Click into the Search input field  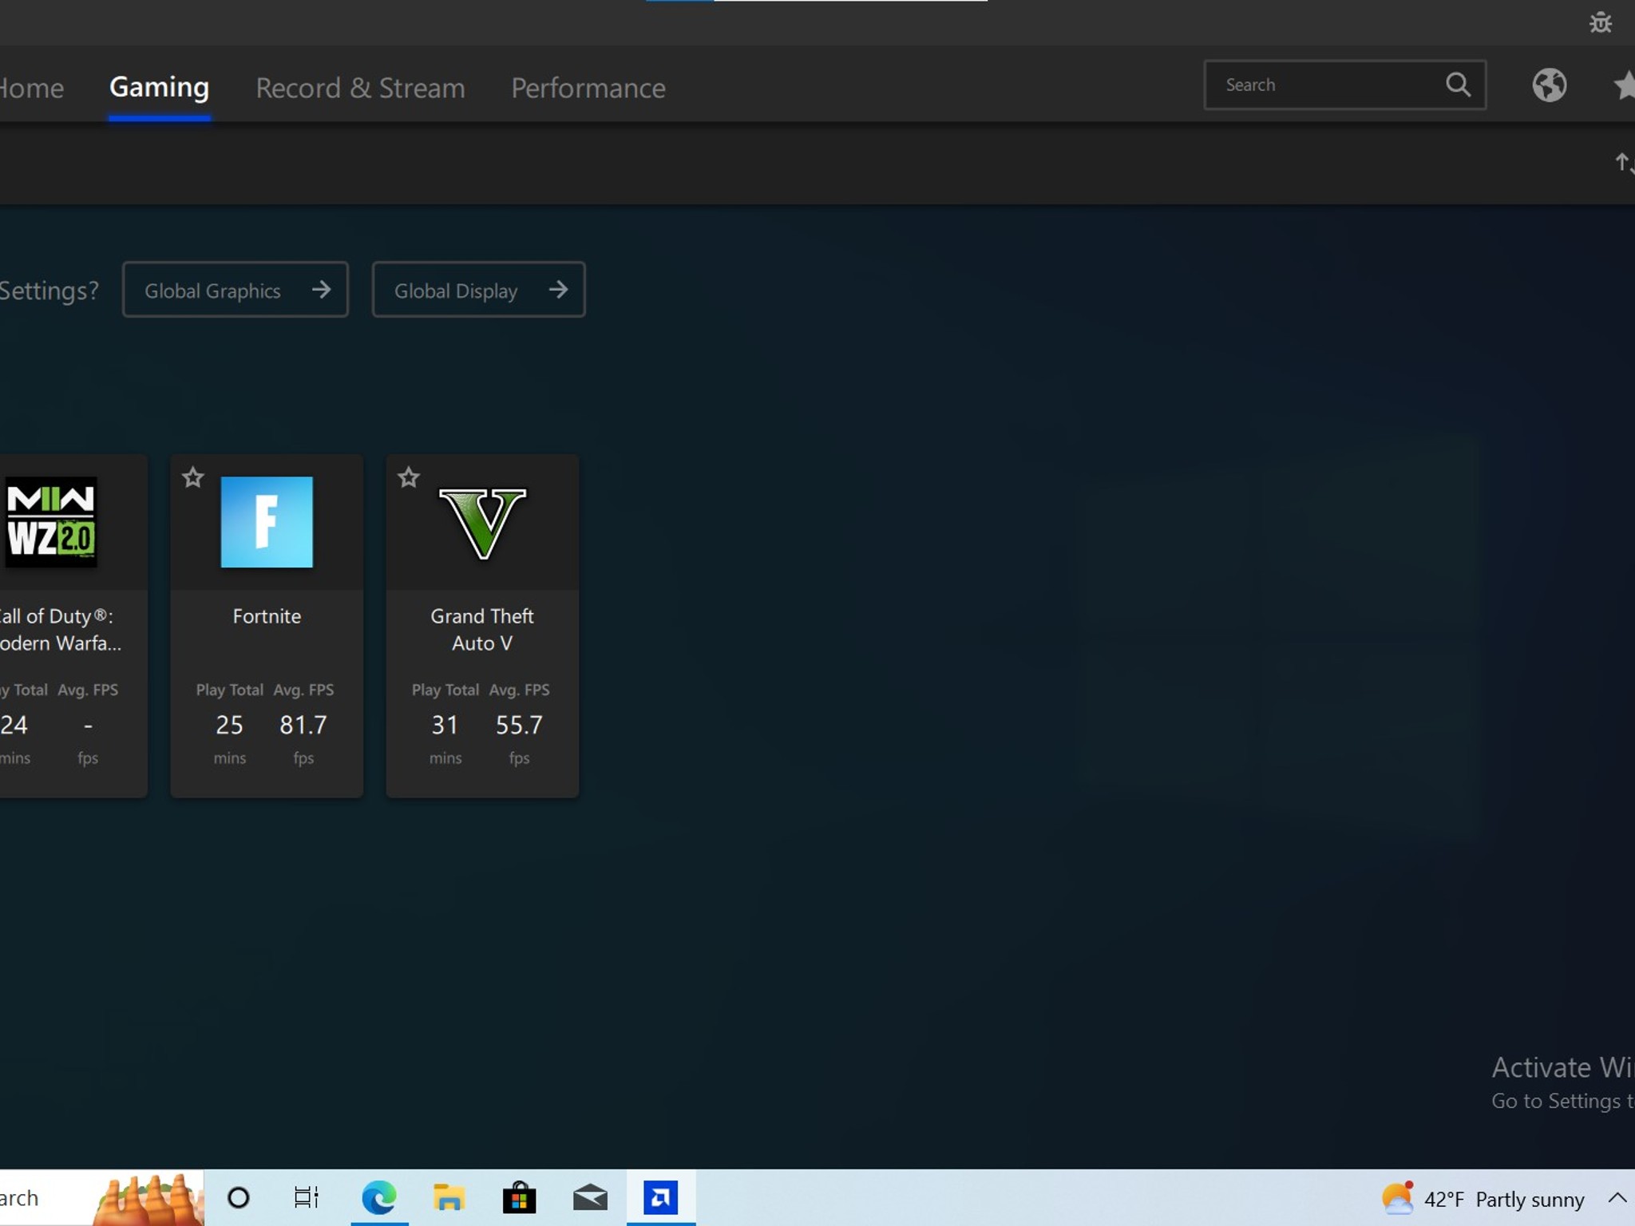tap(1344, 85)
